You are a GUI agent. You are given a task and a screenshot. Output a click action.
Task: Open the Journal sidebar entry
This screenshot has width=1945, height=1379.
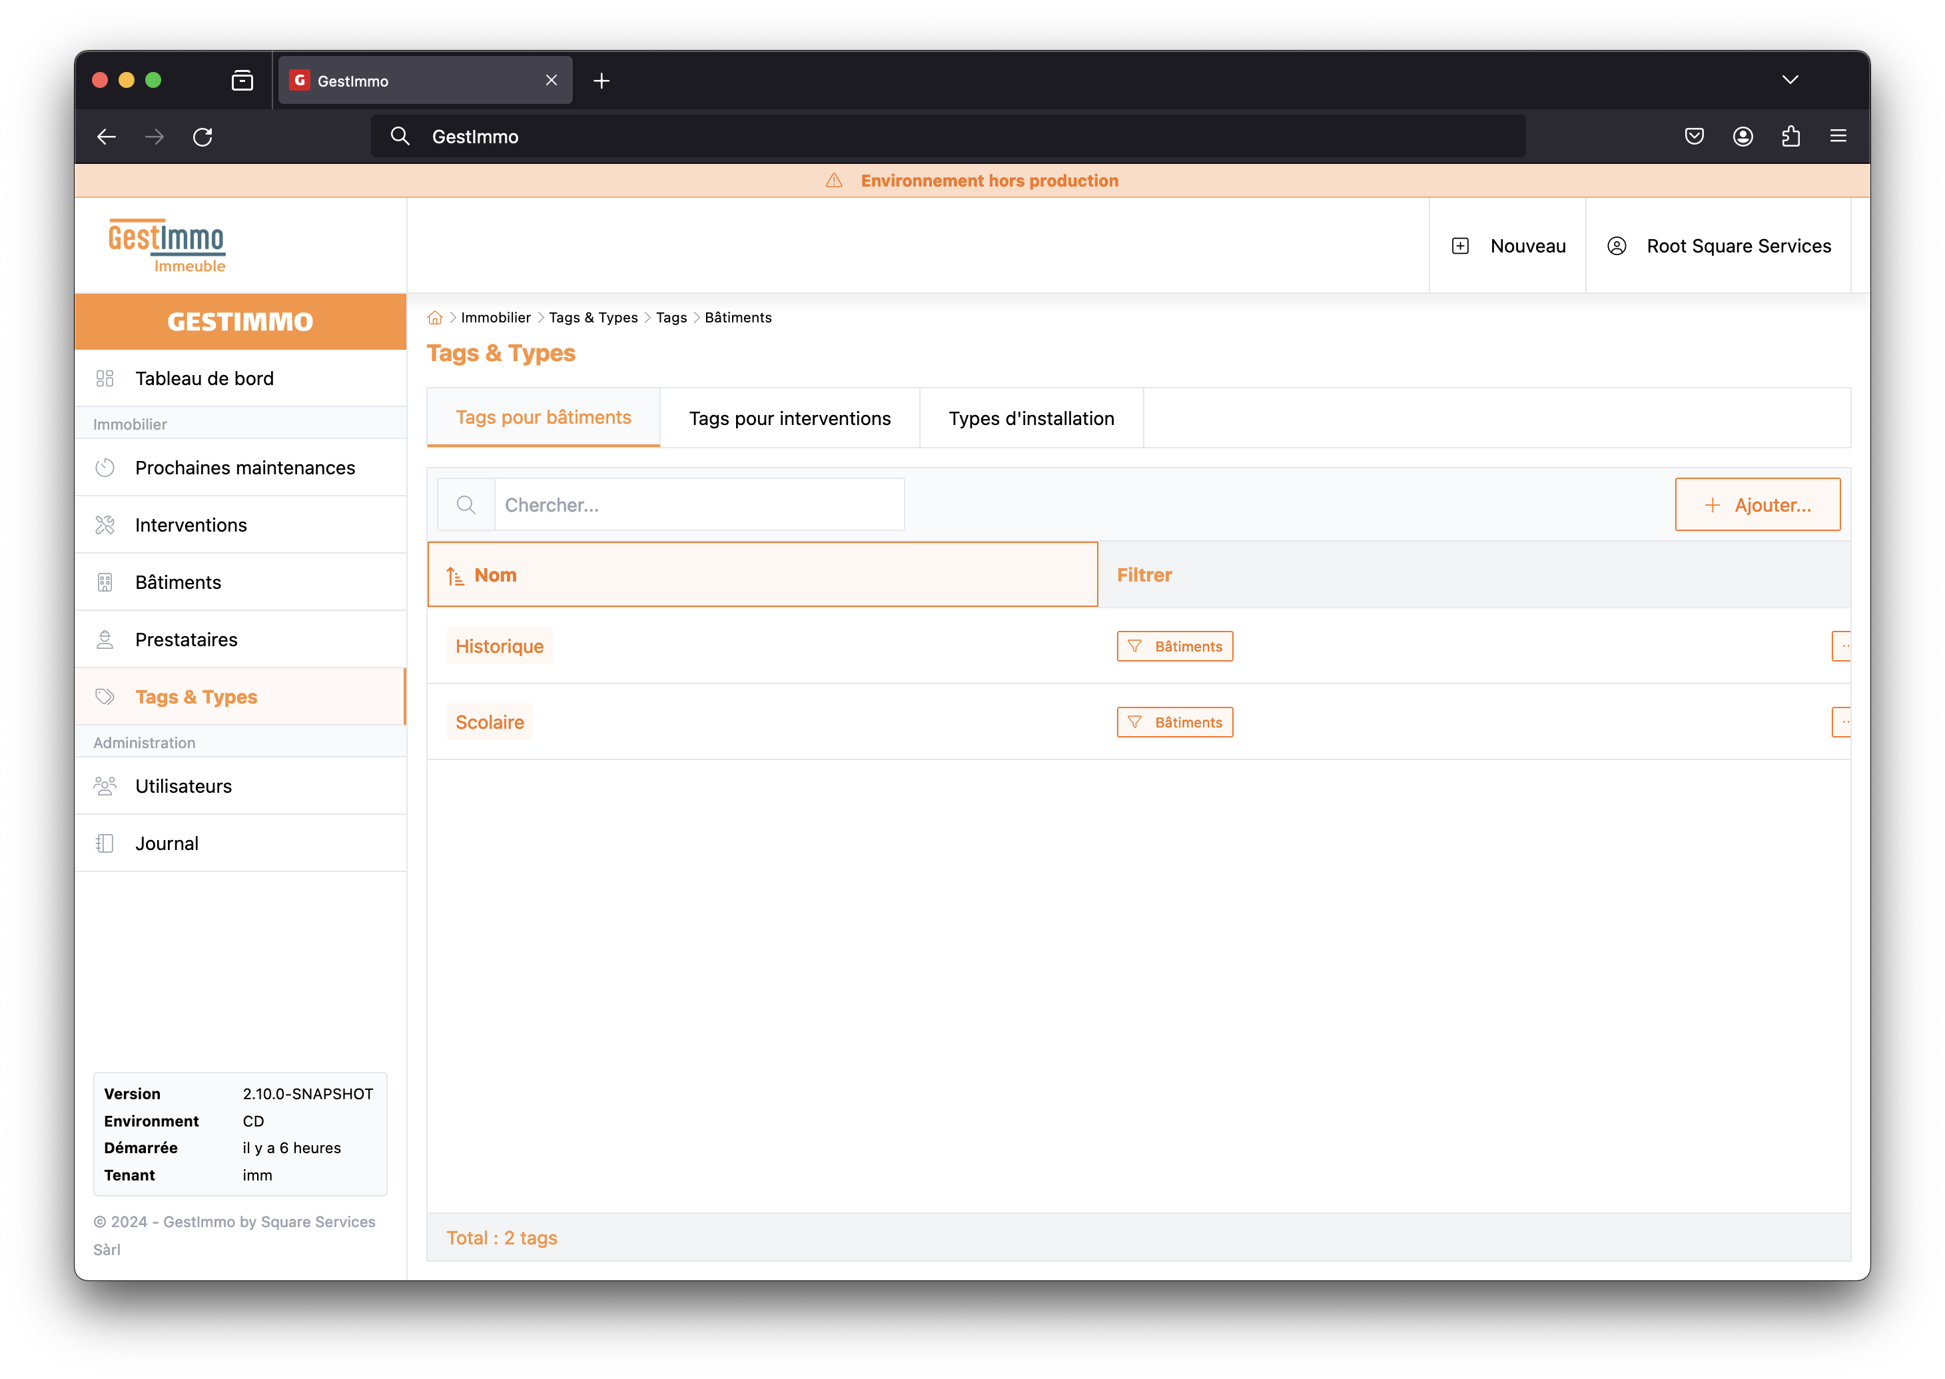167,844
